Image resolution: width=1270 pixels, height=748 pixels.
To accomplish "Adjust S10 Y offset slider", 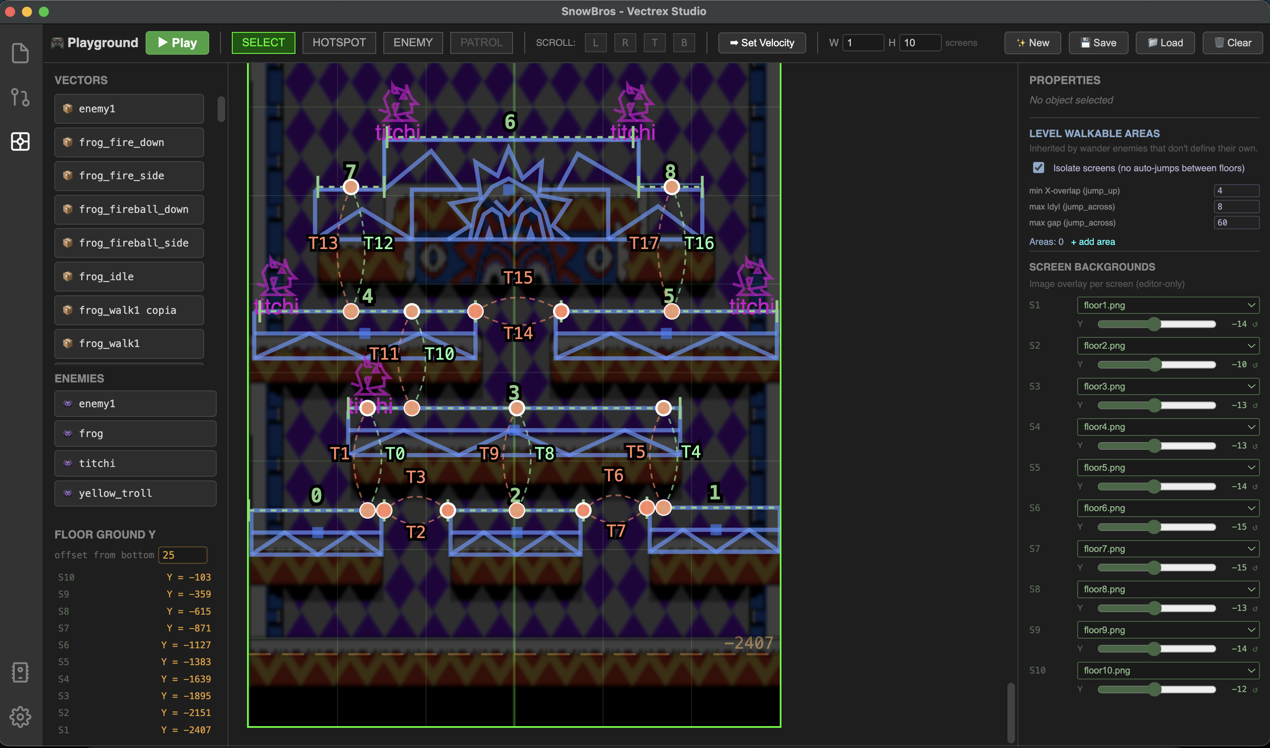I will pos(1156,689).
